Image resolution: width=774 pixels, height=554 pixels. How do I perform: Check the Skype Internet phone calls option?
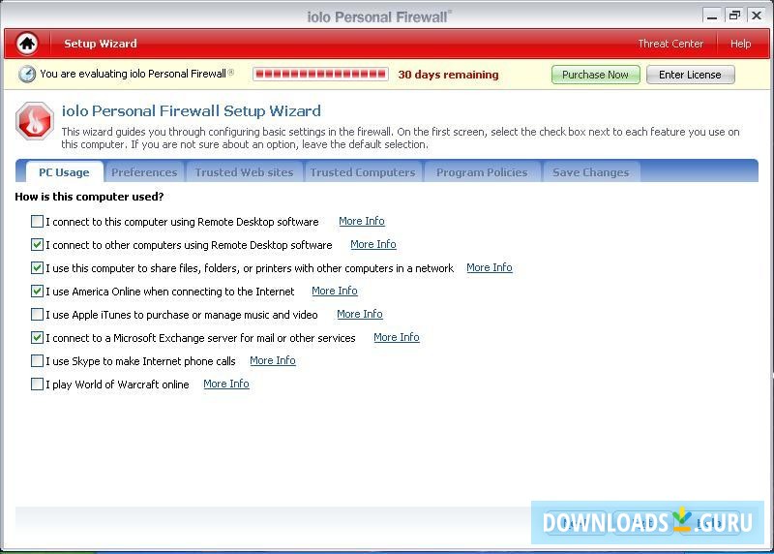pyautogui.click(x=37, y=360)
